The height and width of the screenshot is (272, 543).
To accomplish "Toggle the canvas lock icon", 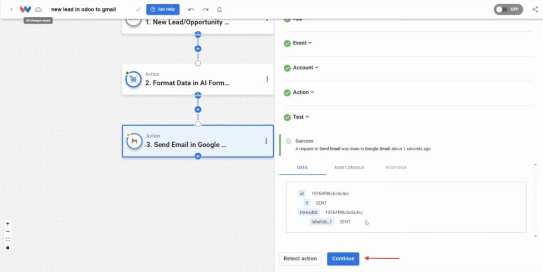I will [7, 248].
